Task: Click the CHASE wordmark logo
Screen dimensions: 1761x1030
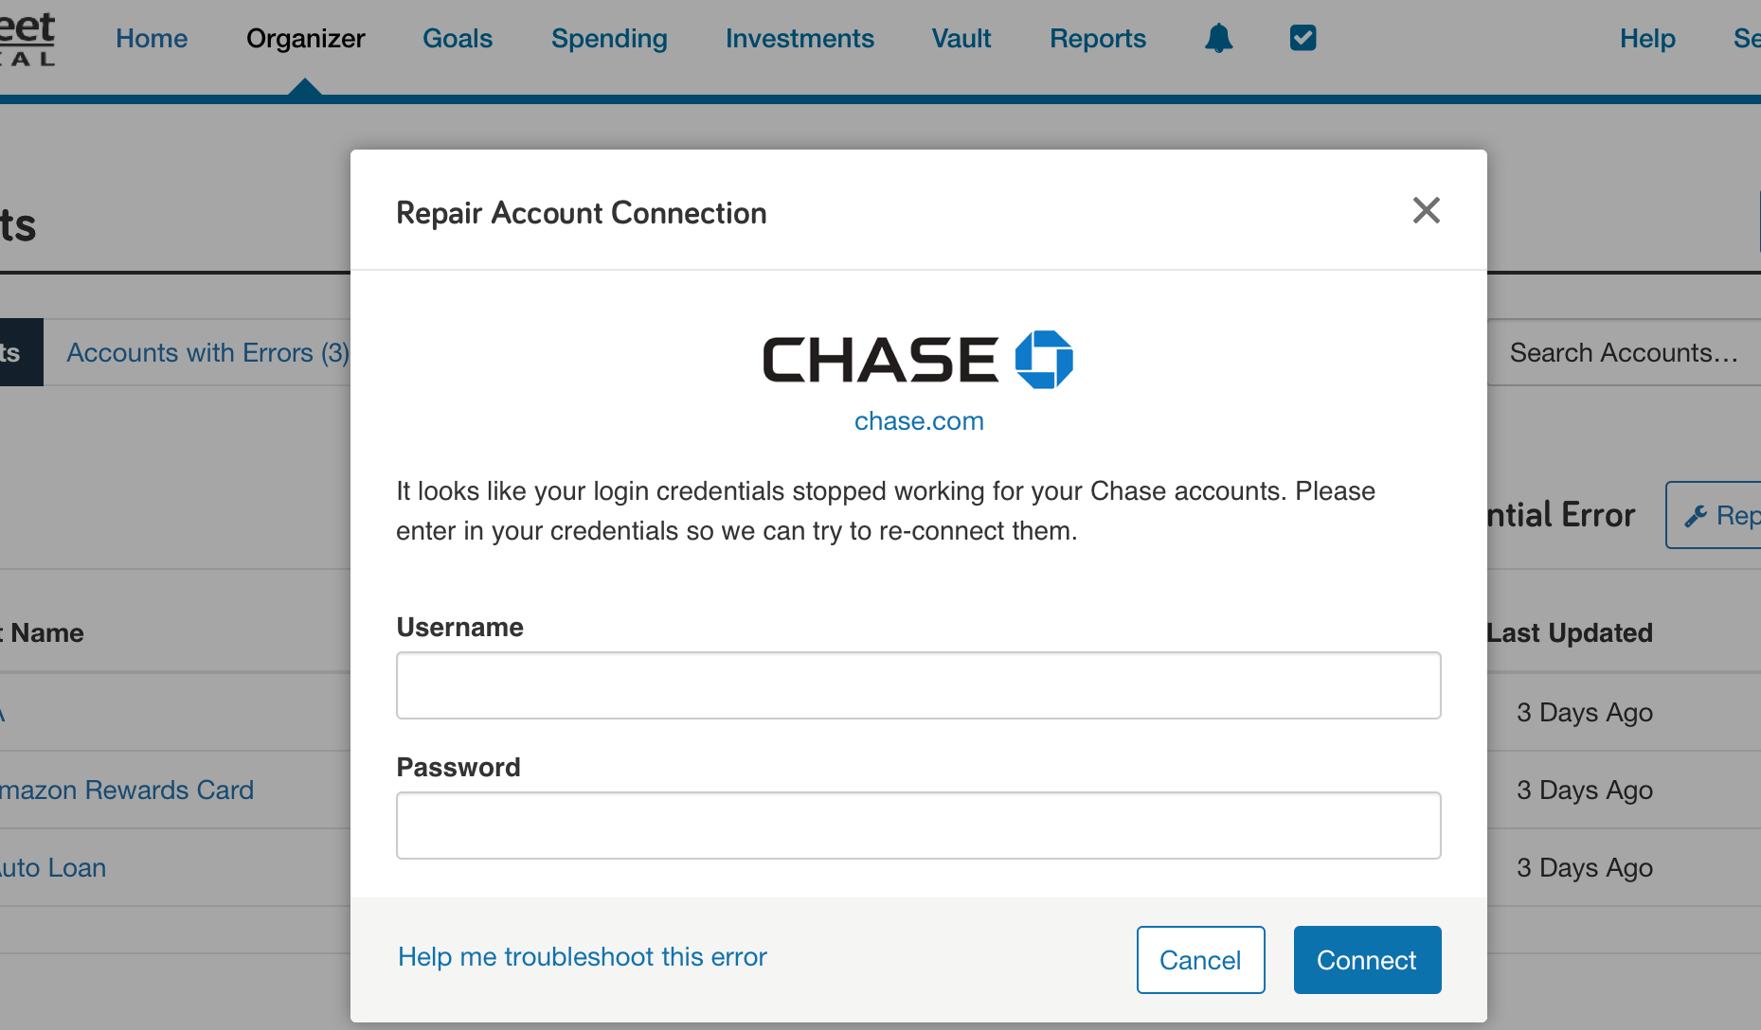Action: pyautogui.click(x=880, y=360)
